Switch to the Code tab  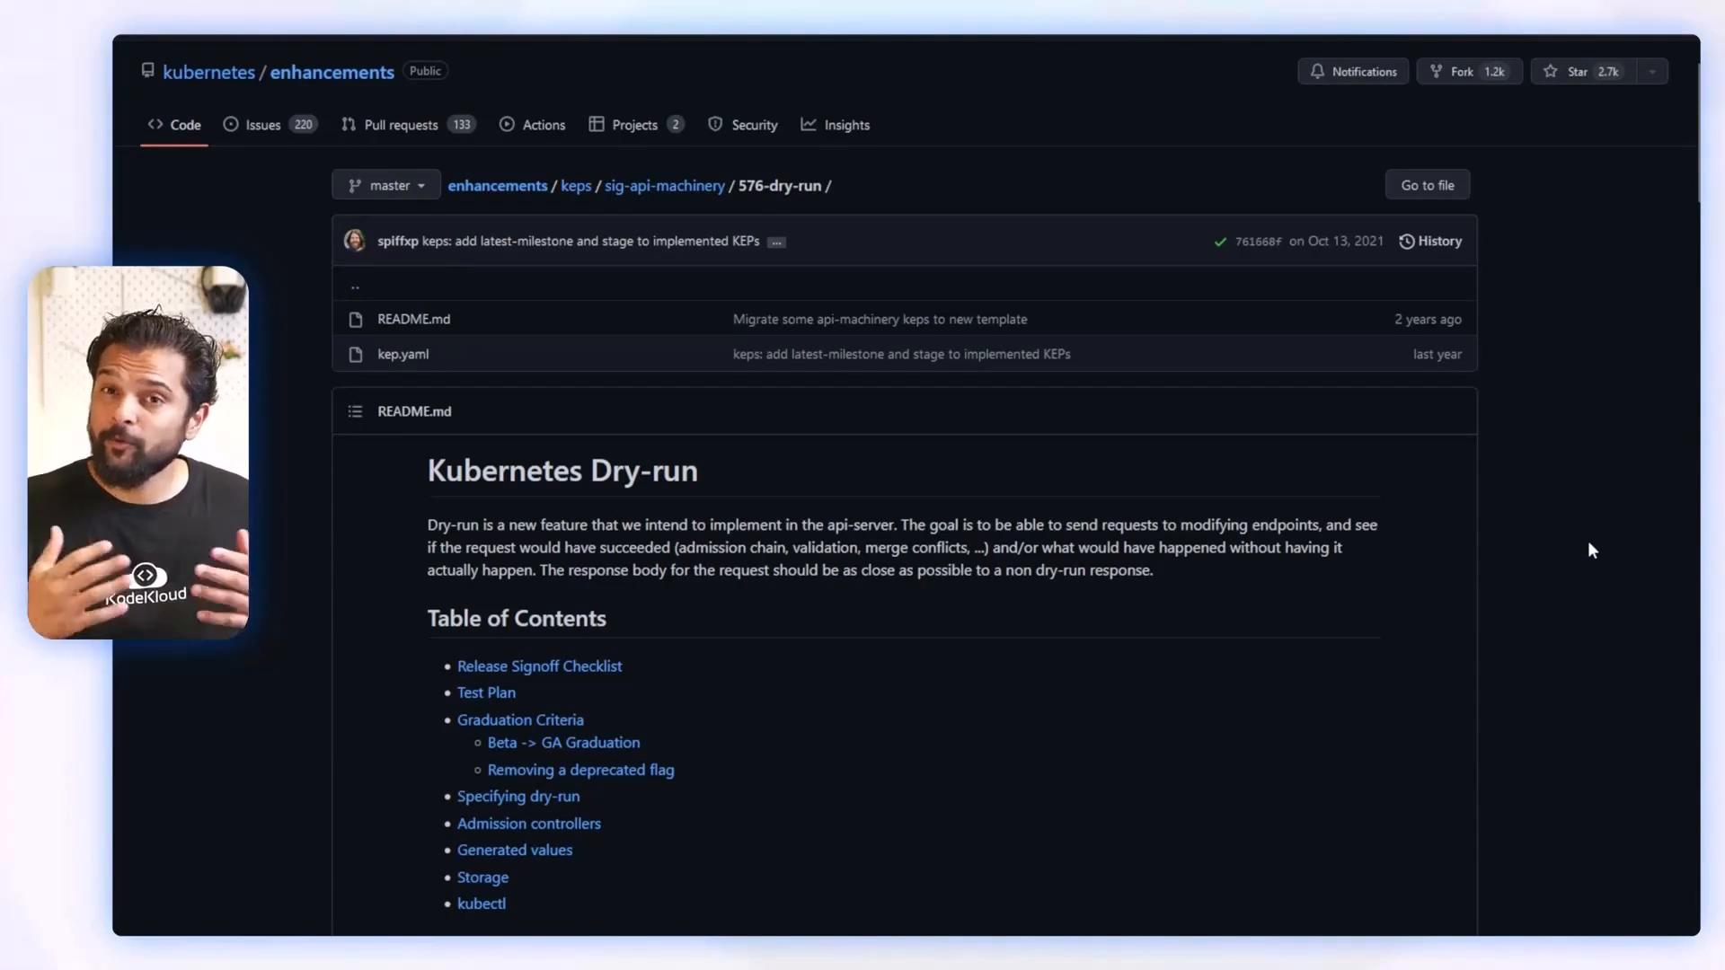[x=174, y=125]
